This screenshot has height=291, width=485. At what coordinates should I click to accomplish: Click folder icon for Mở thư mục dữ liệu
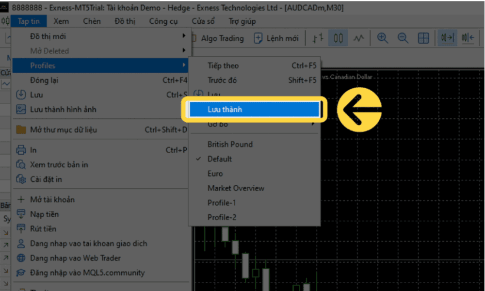pos(21,129)
